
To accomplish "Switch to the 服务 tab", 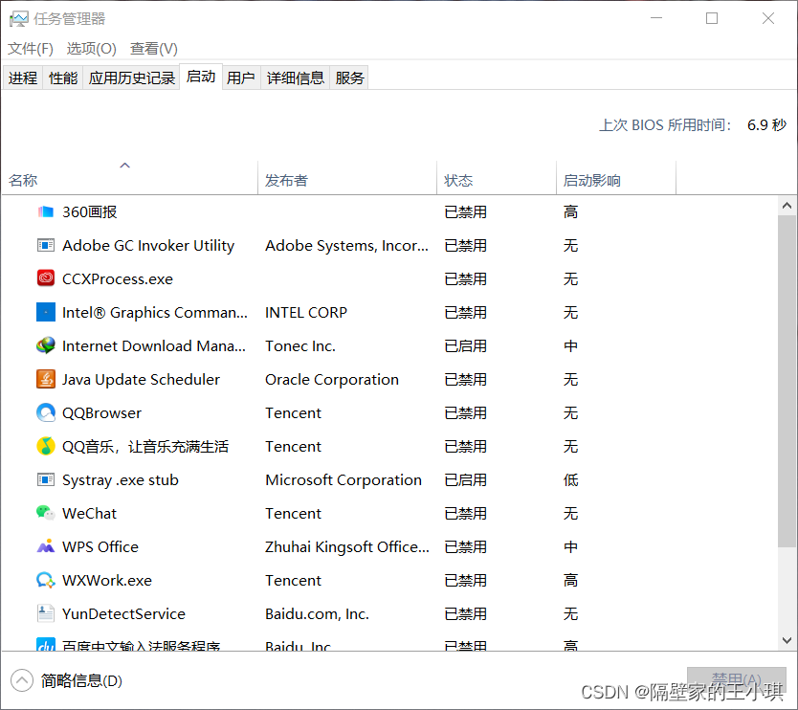I will (x=349, y=78).
